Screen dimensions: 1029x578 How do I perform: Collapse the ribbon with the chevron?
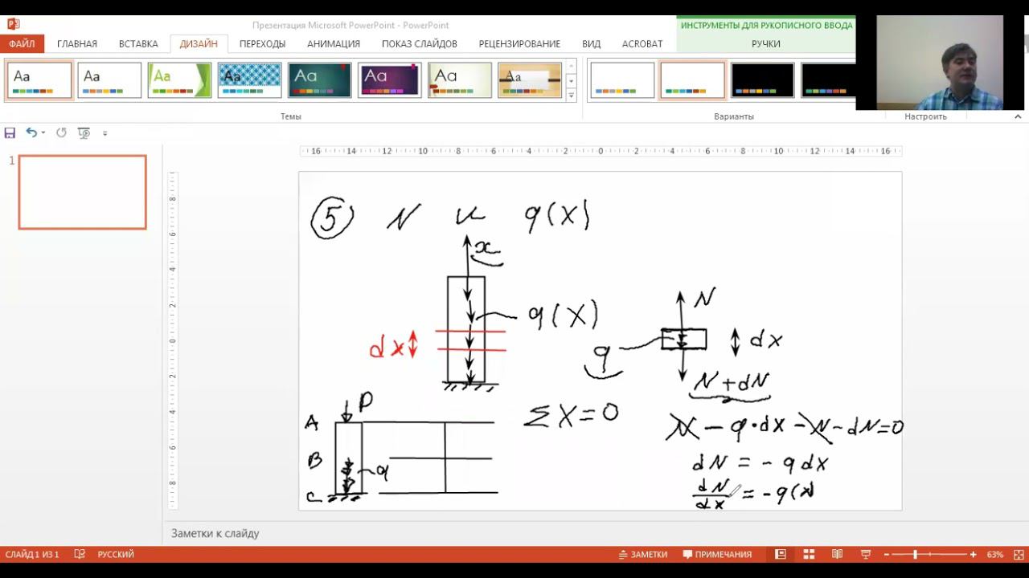point(1018,117)
